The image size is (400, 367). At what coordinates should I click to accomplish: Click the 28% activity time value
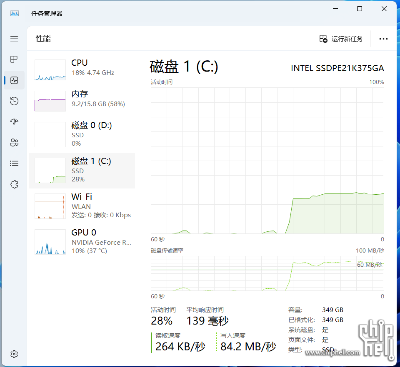point(162,321)
